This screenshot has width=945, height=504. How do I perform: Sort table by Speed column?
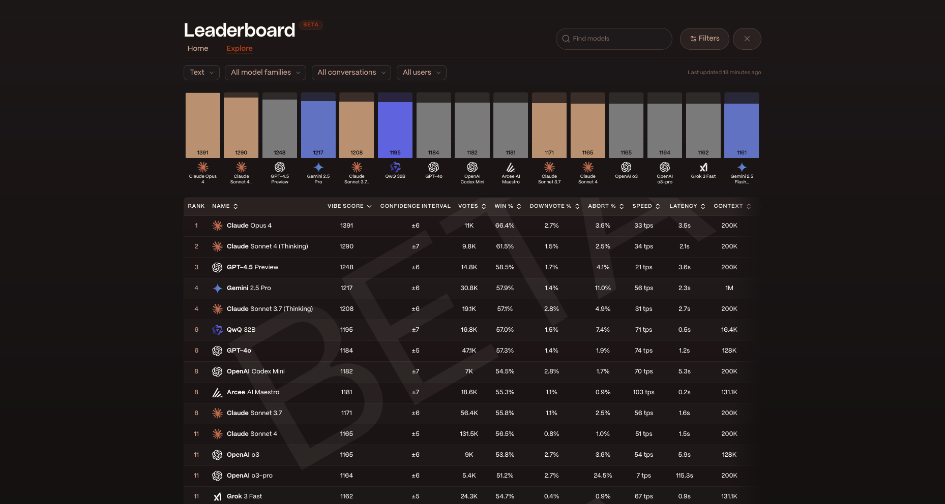[x=646, y=206]
